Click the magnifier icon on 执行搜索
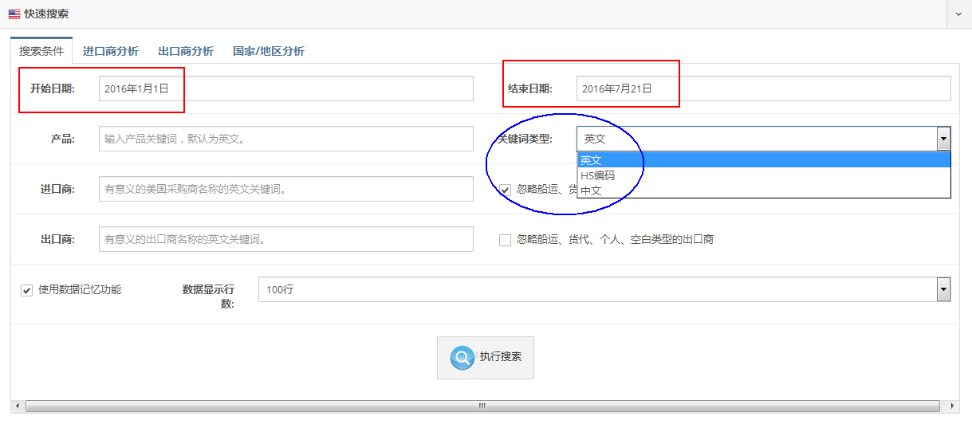Image resolution: width=972 pixels, height=424 pixels. click(x=462, y=357)
